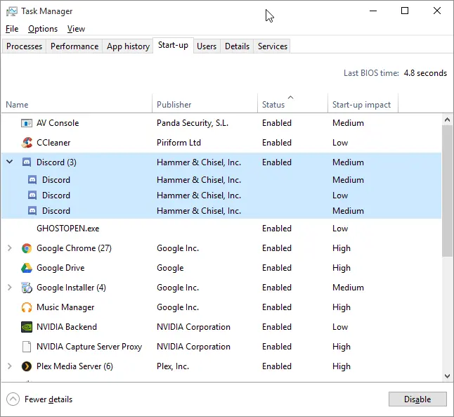This screenshot has height=417, width=454.
Task: Sort by the Publisher column header
Action: point(205,103)
